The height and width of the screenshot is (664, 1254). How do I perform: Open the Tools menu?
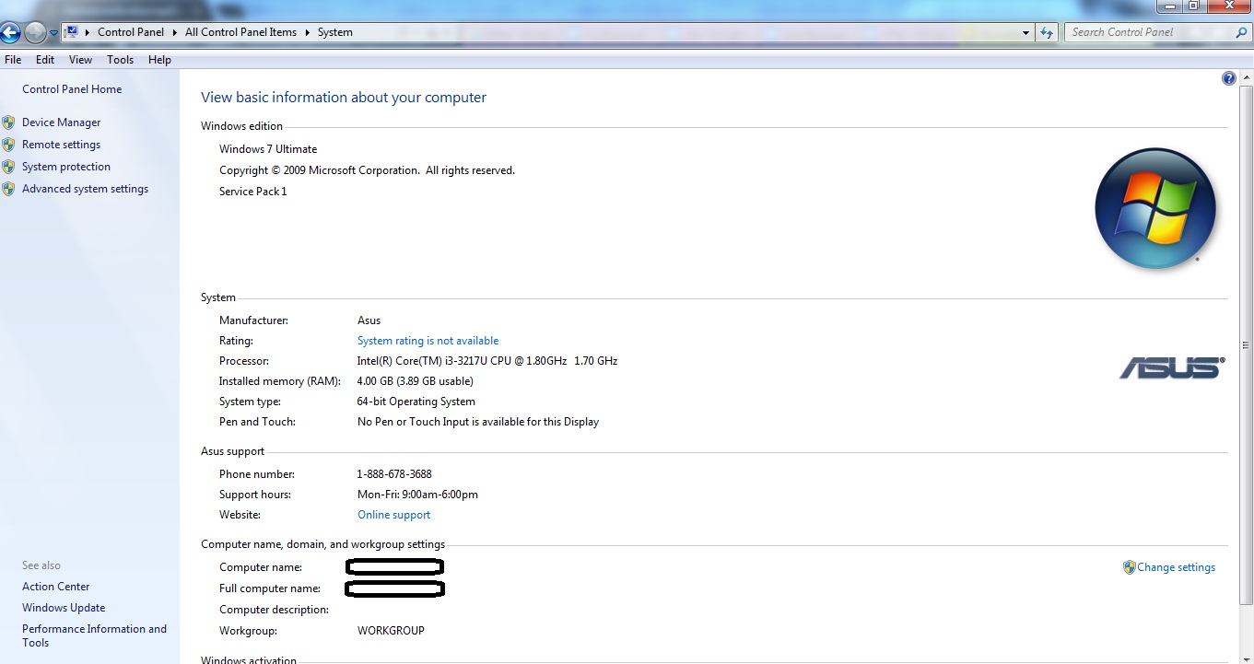pyautogui.click(x=121, y=60)
